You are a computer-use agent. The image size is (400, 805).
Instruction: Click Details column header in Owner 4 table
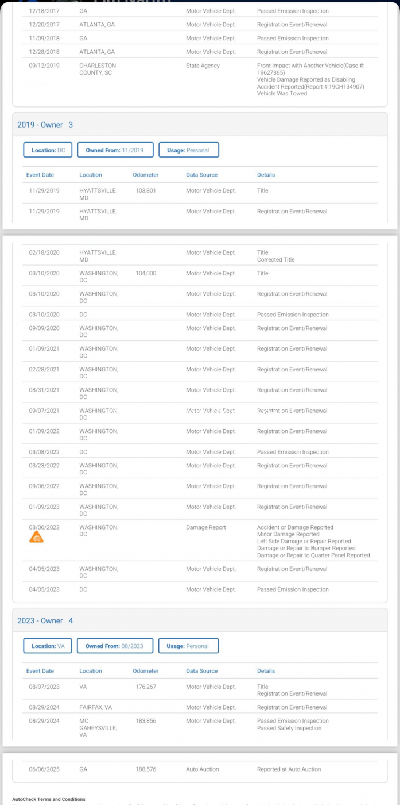(x=266, y=671)
